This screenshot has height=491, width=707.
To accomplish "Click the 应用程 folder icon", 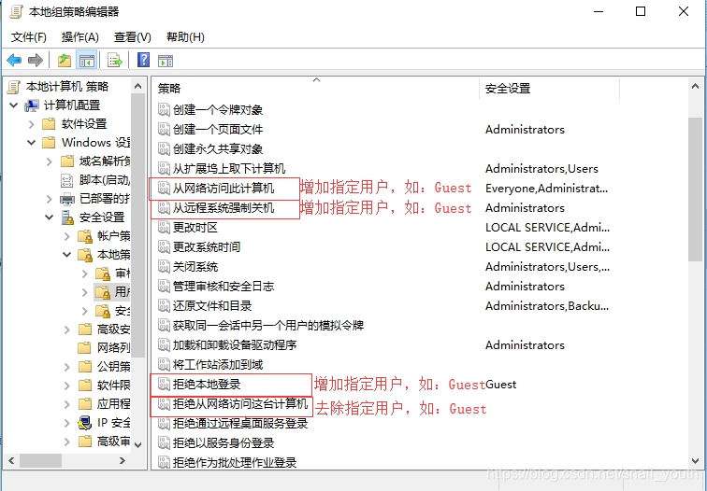I will click(85, 403).
